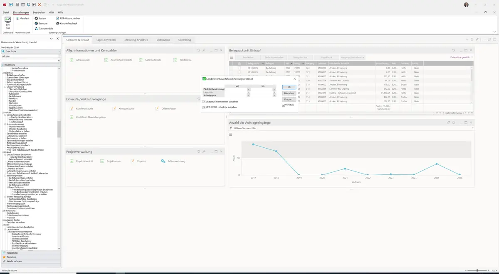
Task: Click the calculator icon in quick access bar
Action: [x=17, y=5]
